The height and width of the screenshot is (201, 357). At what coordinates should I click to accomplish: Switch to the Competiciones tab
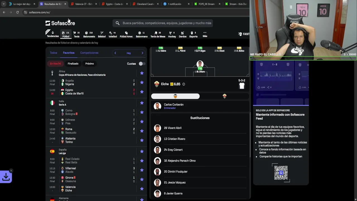pyautogui.click(x=89, y=53)
